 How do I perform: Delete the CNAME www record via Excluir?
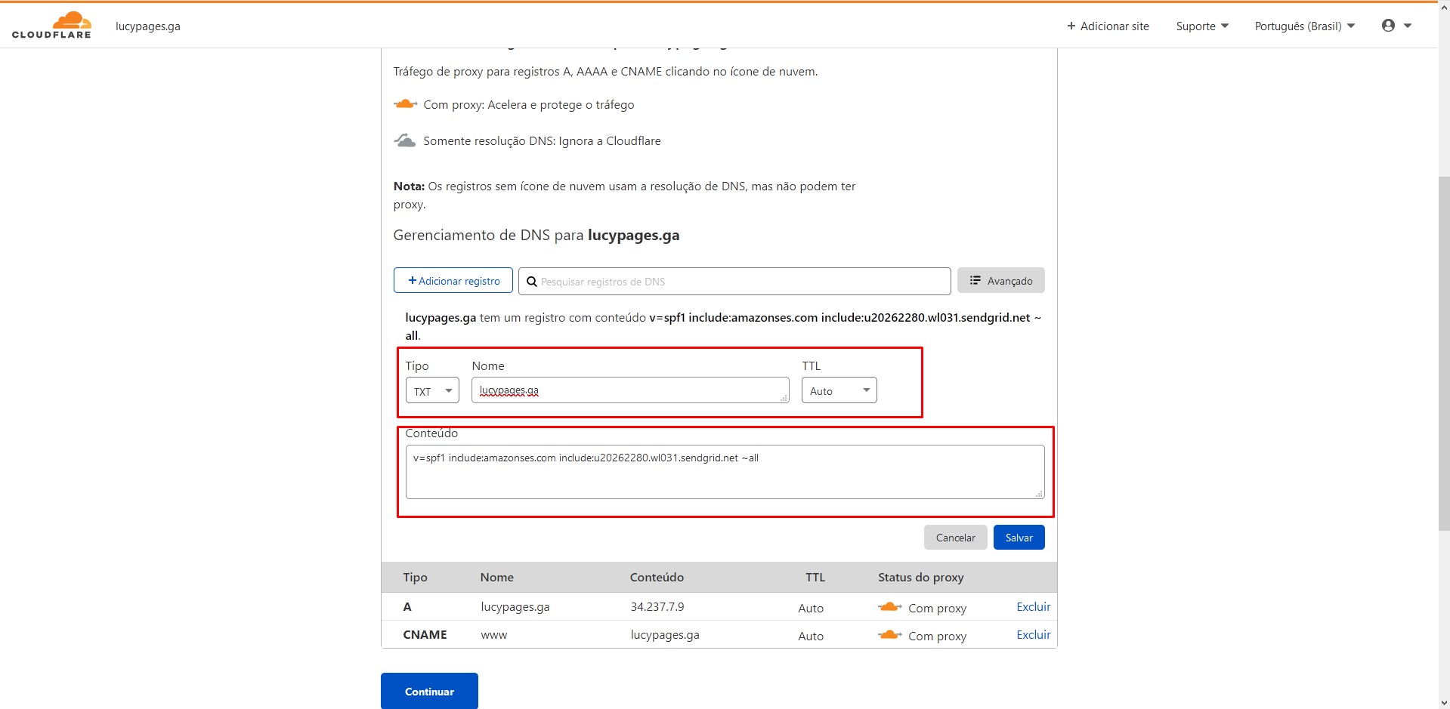1033,635
